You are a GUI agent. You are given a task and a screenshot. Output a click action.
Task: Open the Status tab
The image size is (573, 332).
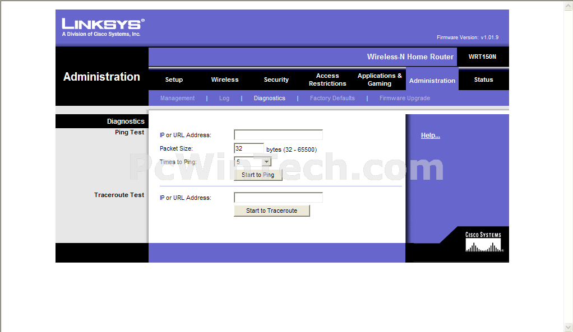483,80
